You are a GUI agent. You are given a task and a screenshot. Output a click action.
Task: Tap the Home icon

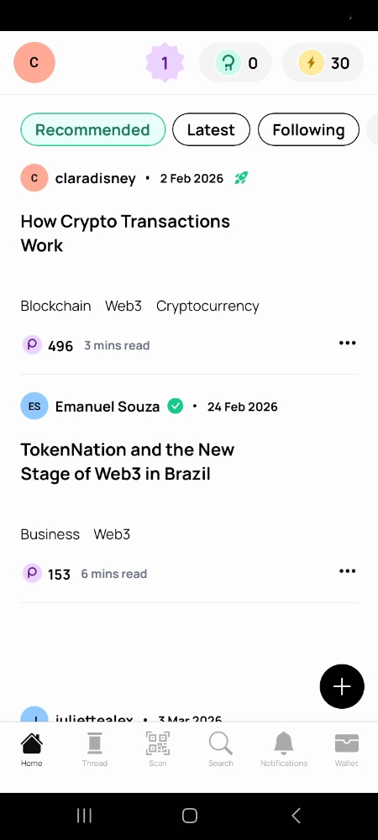(32, 743)
